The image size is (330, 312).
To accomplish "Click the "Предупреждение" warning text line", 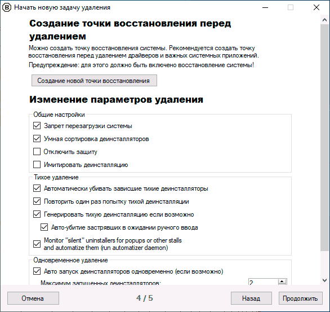I will [141, 65].
